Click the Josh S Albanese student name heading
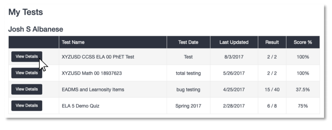Screen dimensions: 332x130 [x=36, y=29]
